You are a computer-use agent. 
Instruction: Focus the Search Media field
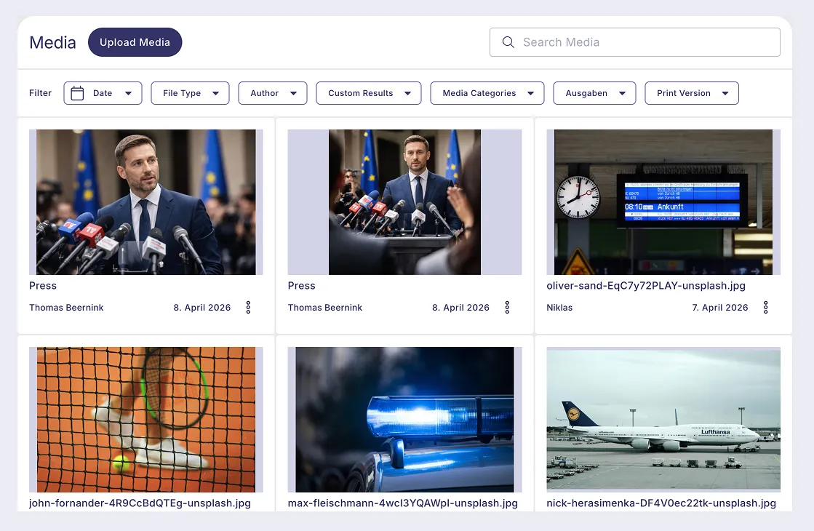[634, 42]
